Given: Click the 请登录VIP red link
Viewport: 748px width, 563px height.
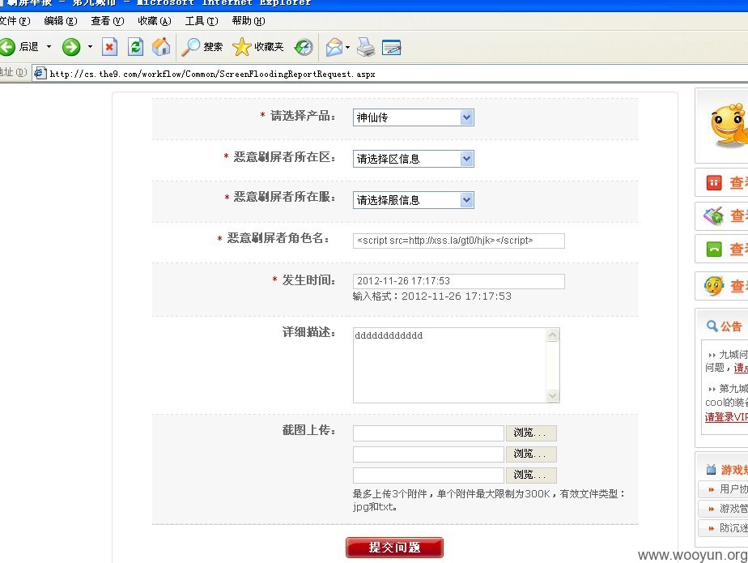Looking at the screenshot, I should click(726, 417).
